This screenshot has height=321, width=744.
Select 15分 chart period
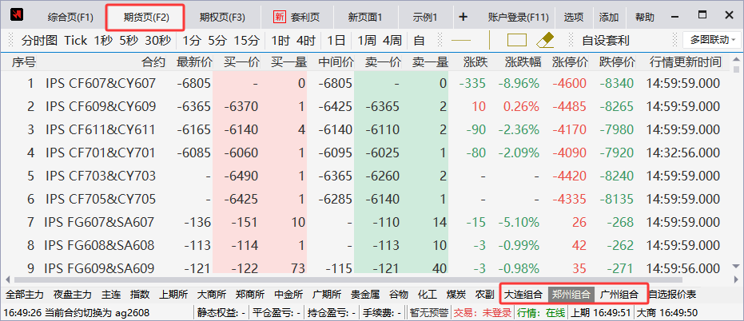pyautogui.click(x=247, y=41)
